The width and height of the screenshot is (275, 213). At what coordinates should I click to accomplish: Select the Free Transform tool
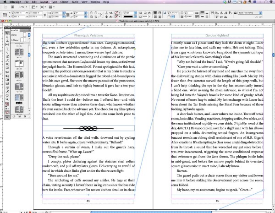(x=7, y=76)
